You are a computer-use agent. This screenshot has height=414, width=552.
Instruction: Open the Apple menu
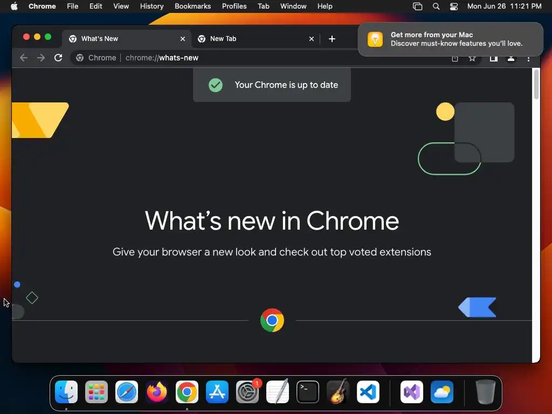(x=14, y=6)
